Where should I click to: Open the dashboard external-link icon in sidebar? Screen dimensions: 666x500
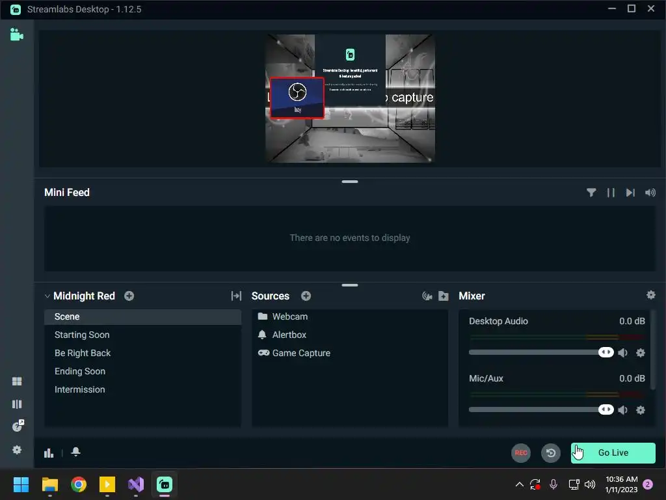click(x=18, y=426)
